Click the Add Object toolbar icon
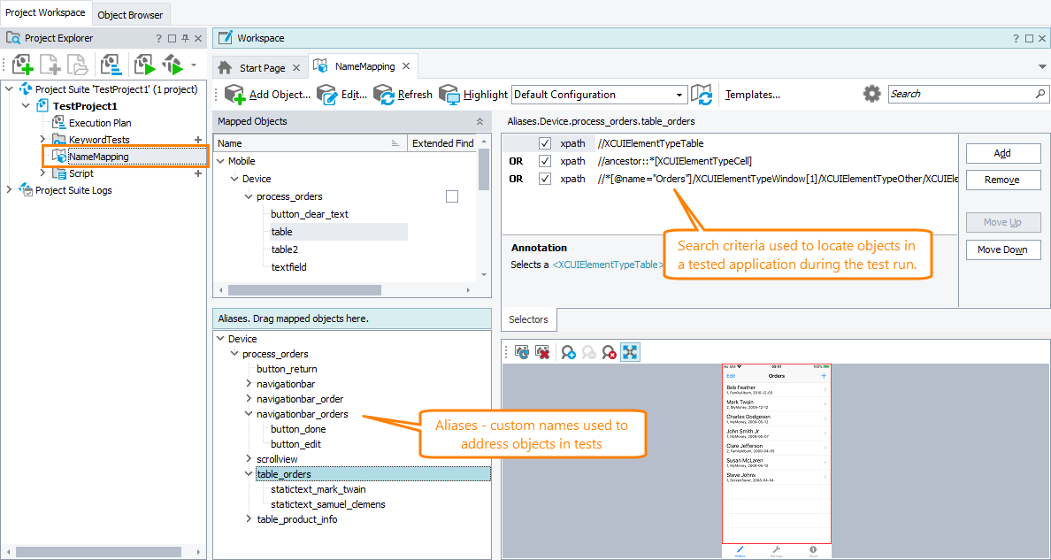 pos(234,94)
